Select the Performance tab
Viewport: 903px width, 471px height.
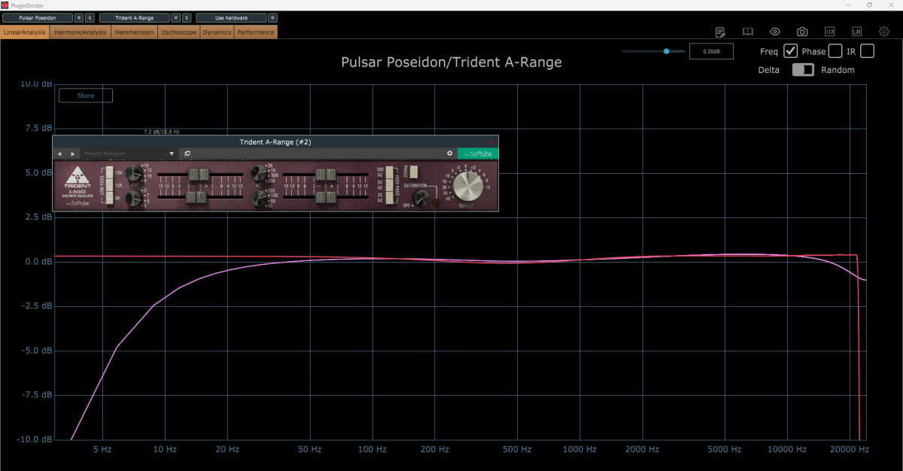pos(256,32)
